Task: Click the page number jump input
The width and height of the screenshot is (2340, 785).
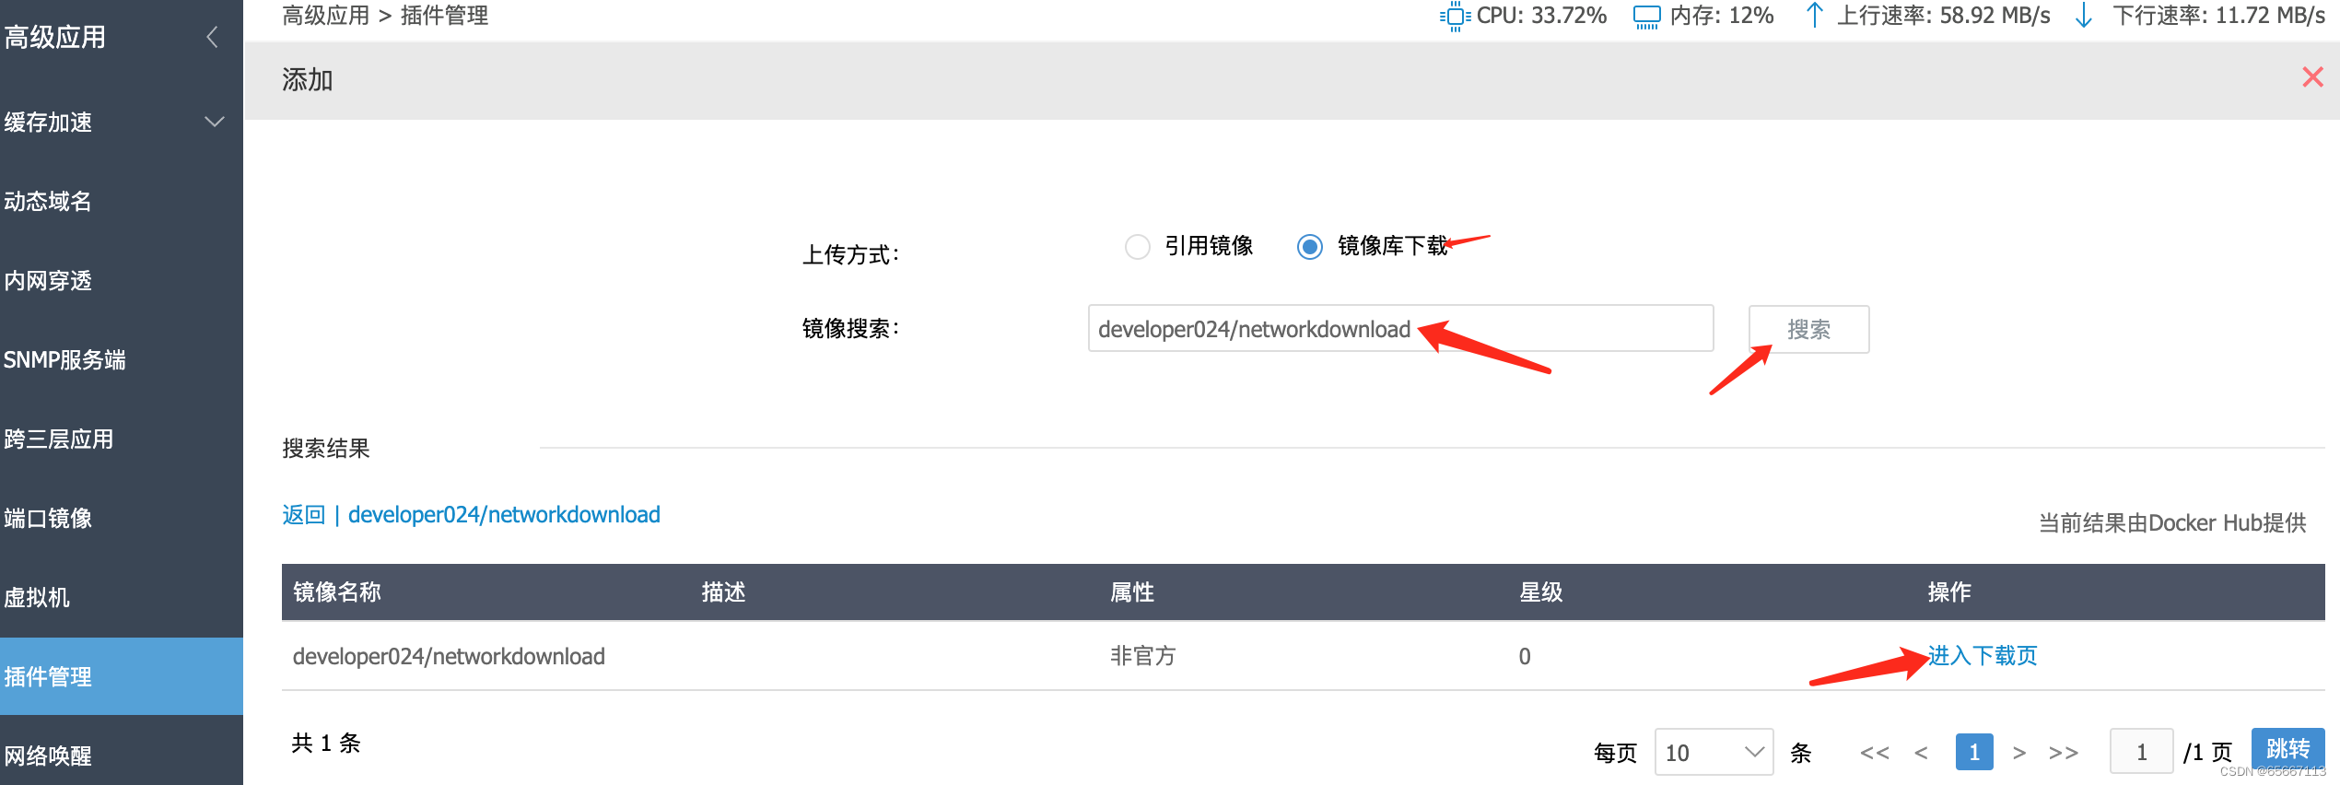Action: tap(2142, 752)
